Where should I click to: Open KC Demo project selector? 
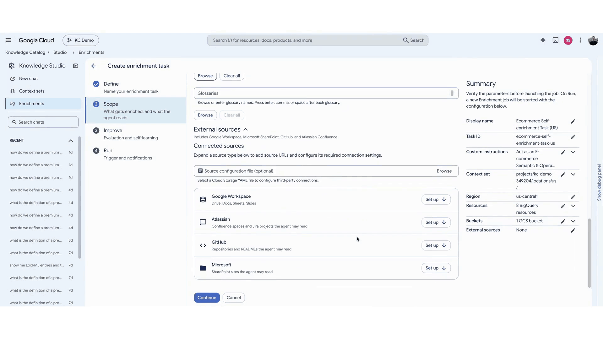click(x=81, y=40)
